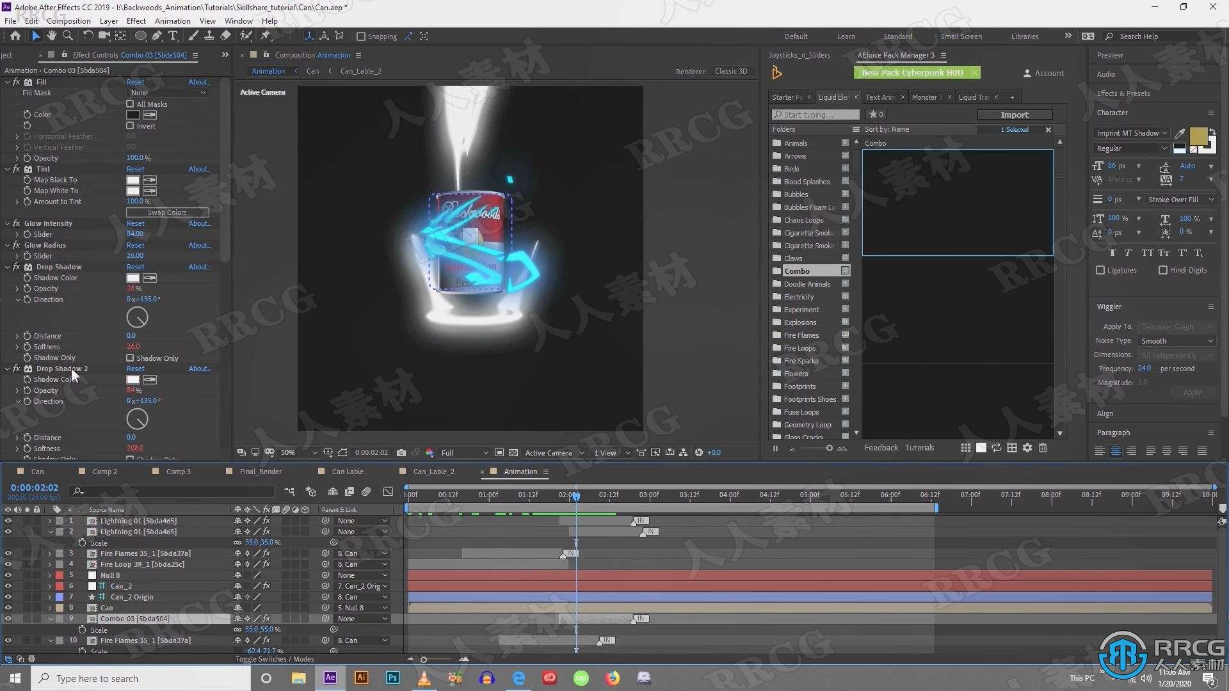Open the Full resolution dropdown
The image size is (1229, 691).
[x=465, y=452]
